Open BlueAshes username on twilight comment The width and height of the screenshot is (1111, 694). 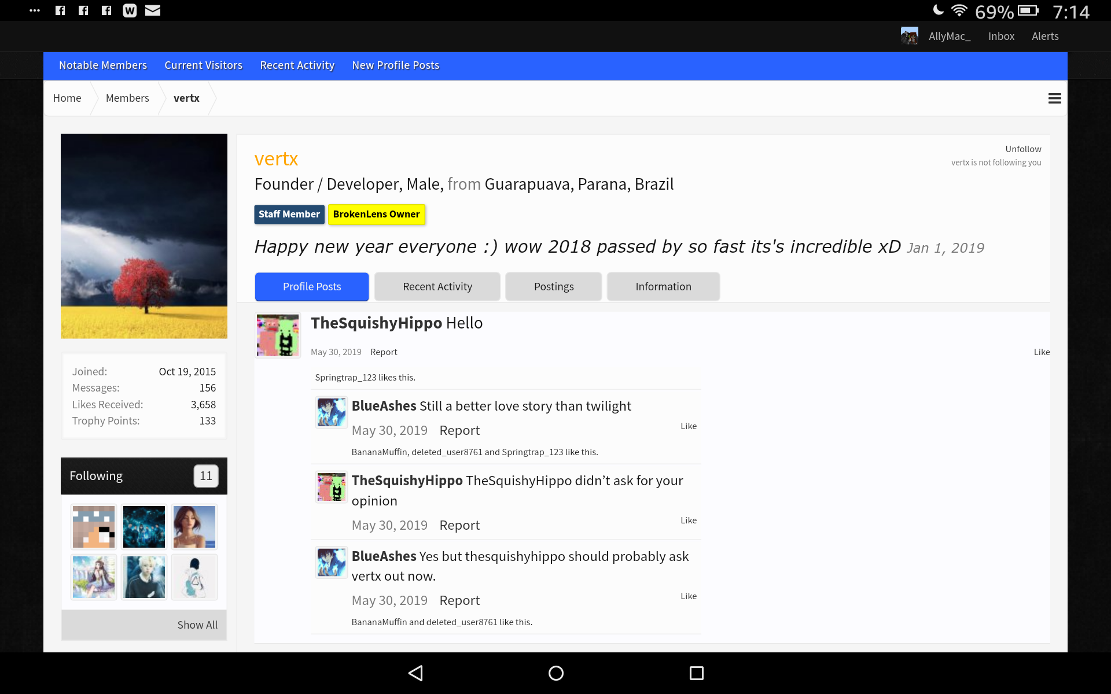(x=384, y=406)
